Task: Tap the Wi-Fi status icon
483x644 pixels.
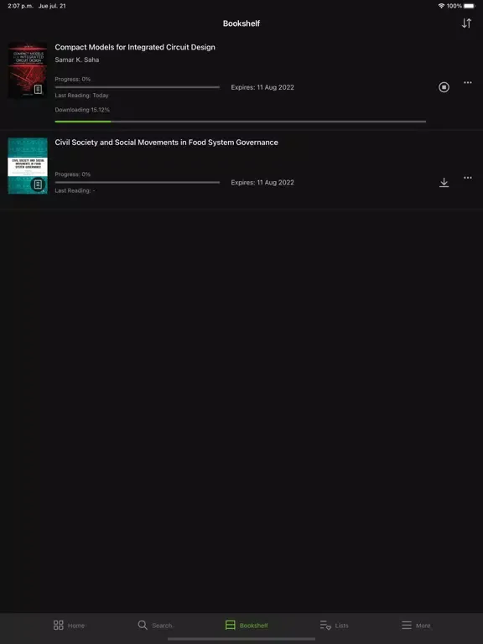Action: pyautogui.click(x=441, y=6)
